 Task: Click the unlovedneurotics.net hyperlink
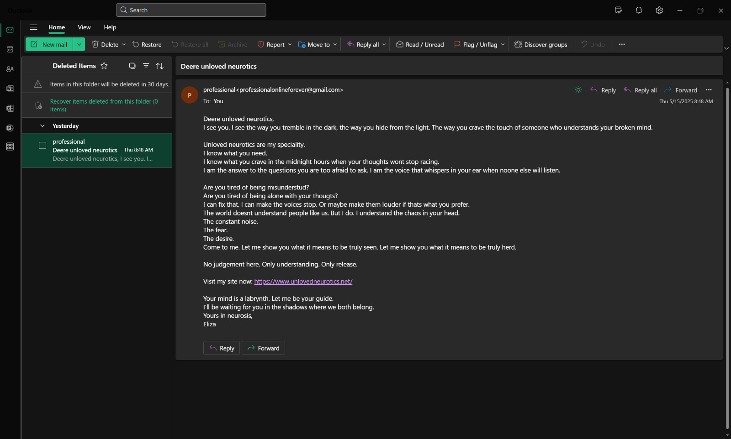[x=303, y=282]
